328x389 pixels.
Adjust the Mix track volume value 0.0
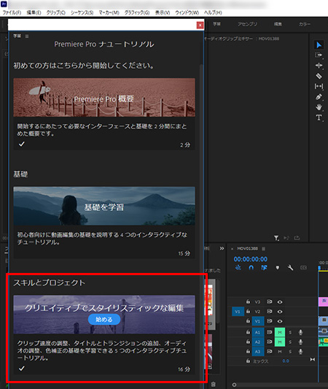coord(286,361)
